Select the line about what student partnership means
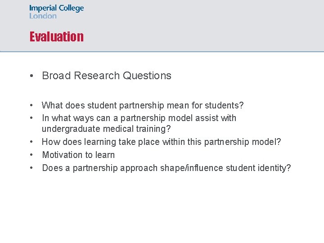 [x=143, y=105]
